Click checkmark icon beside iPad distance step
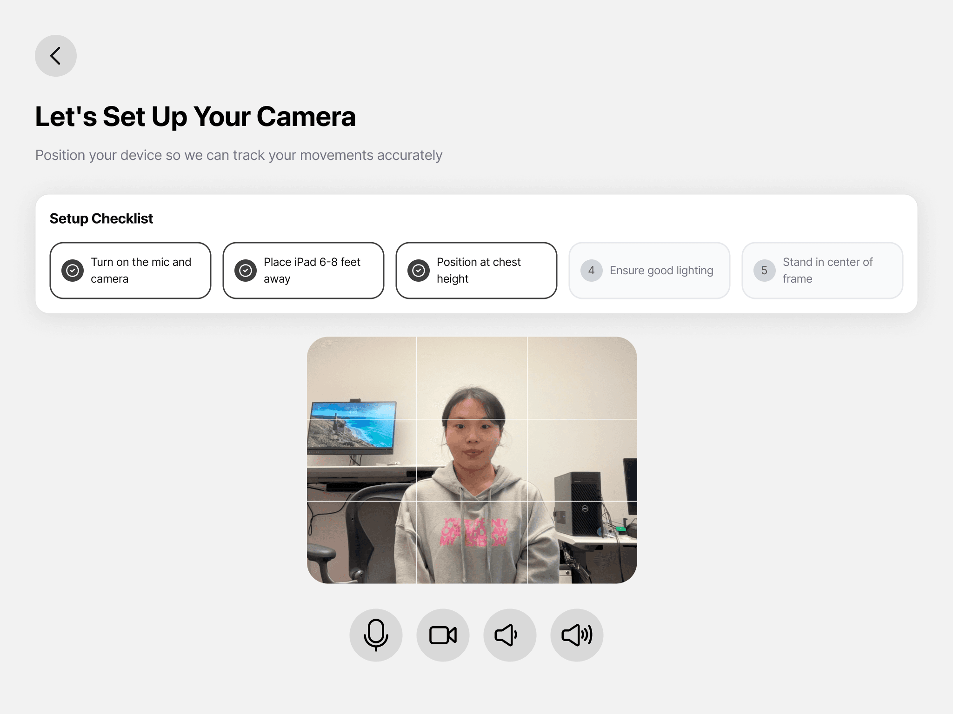This screenshot has width=953, height=714. 246,271
